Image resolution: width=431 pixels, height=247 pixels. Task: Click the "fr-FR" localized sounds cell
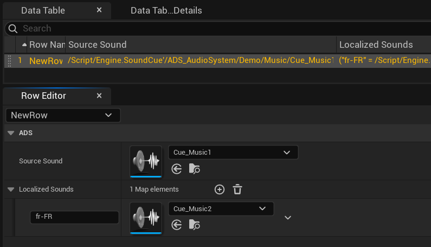[384, 60]
